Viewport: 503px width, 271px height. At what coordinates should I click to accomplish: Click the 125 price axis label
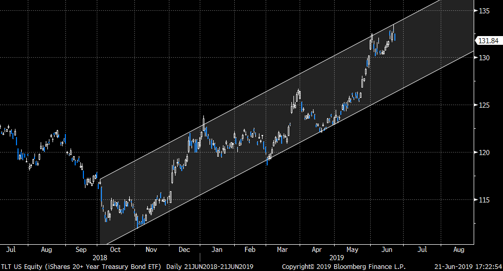click(x=484, y=105)
